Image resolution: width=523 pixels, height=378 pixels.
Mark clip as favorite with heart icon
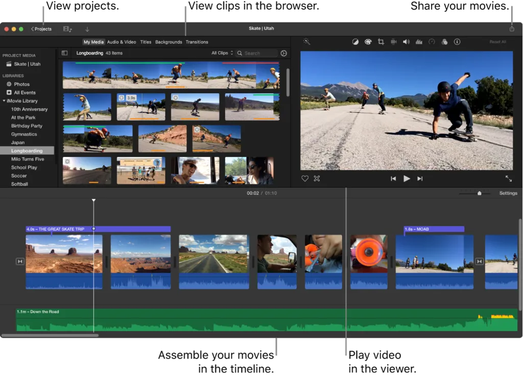coord(305,179)
